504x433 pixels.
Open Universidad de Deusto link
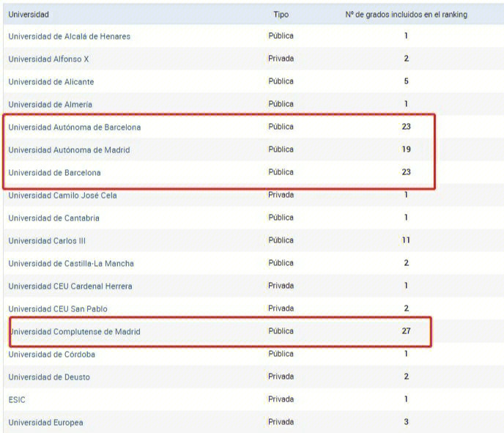coord(49,377)
